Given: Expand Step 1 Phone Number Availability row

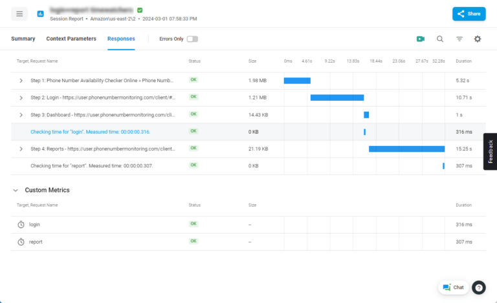Looking at the screenshot, I should point(21,81).
